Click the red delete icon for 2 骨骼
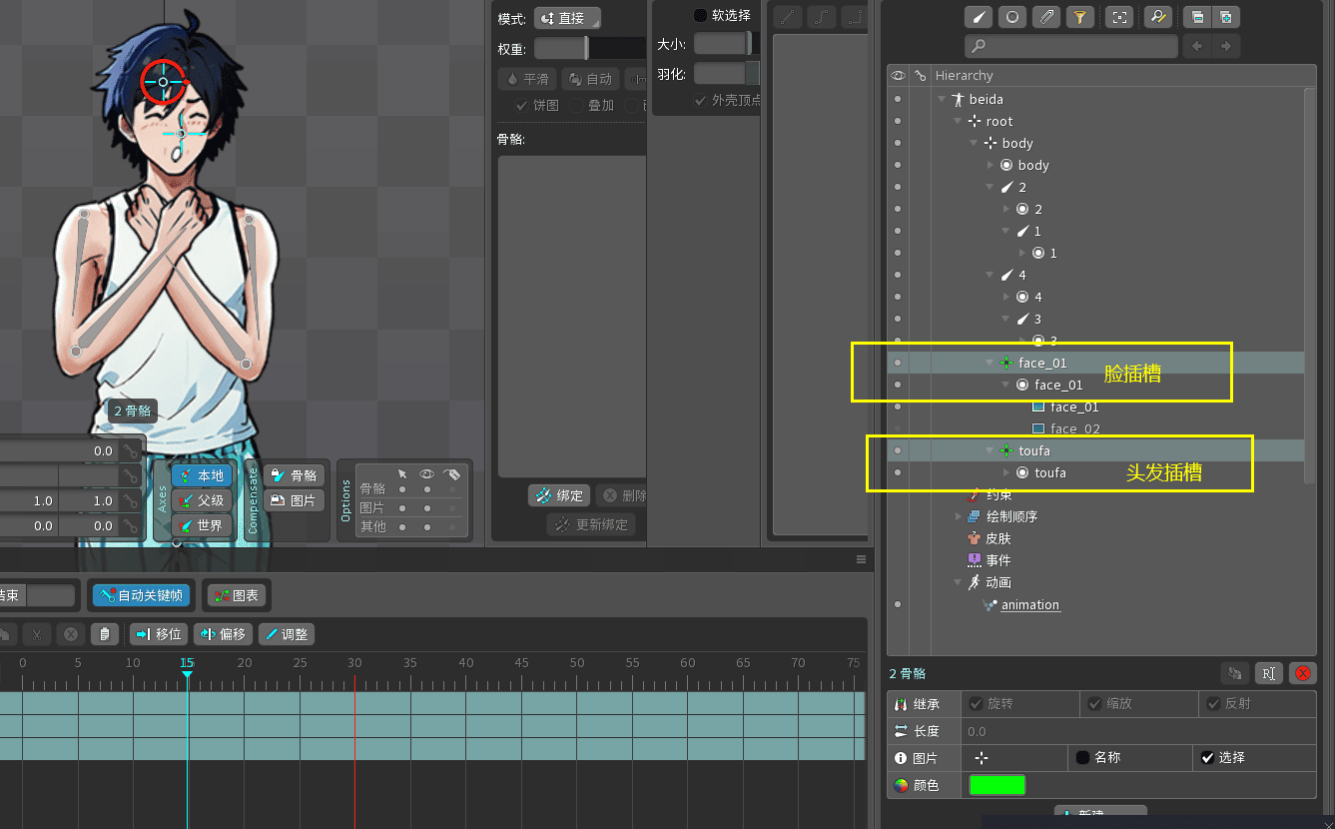This screenshot has height=829, width=1335. click(1302, 673)
